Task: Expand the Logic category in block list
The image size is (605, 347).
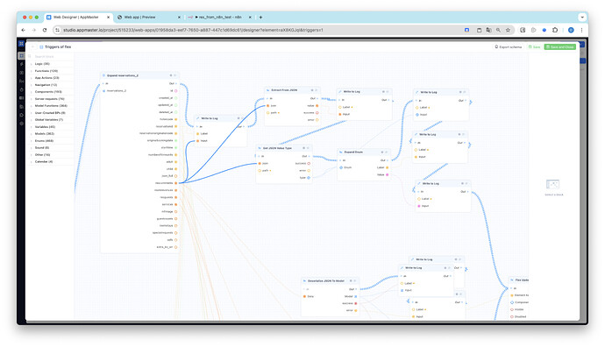Action: coord(42,64)
